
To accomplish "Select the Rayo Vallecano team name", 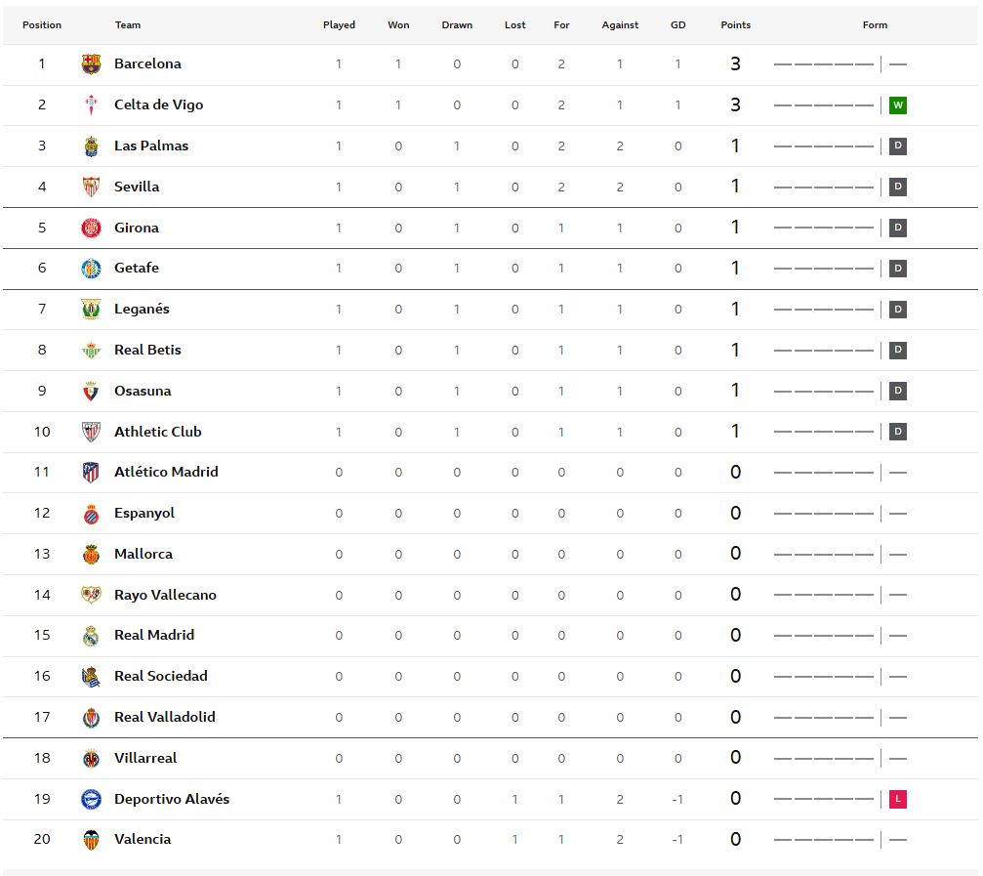I will (x=165, y=595).
